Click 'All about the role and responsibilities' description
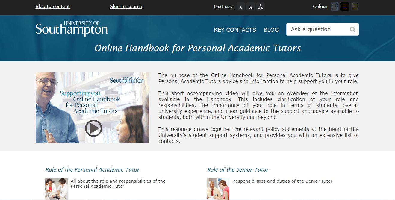 (x=118, y=184)
